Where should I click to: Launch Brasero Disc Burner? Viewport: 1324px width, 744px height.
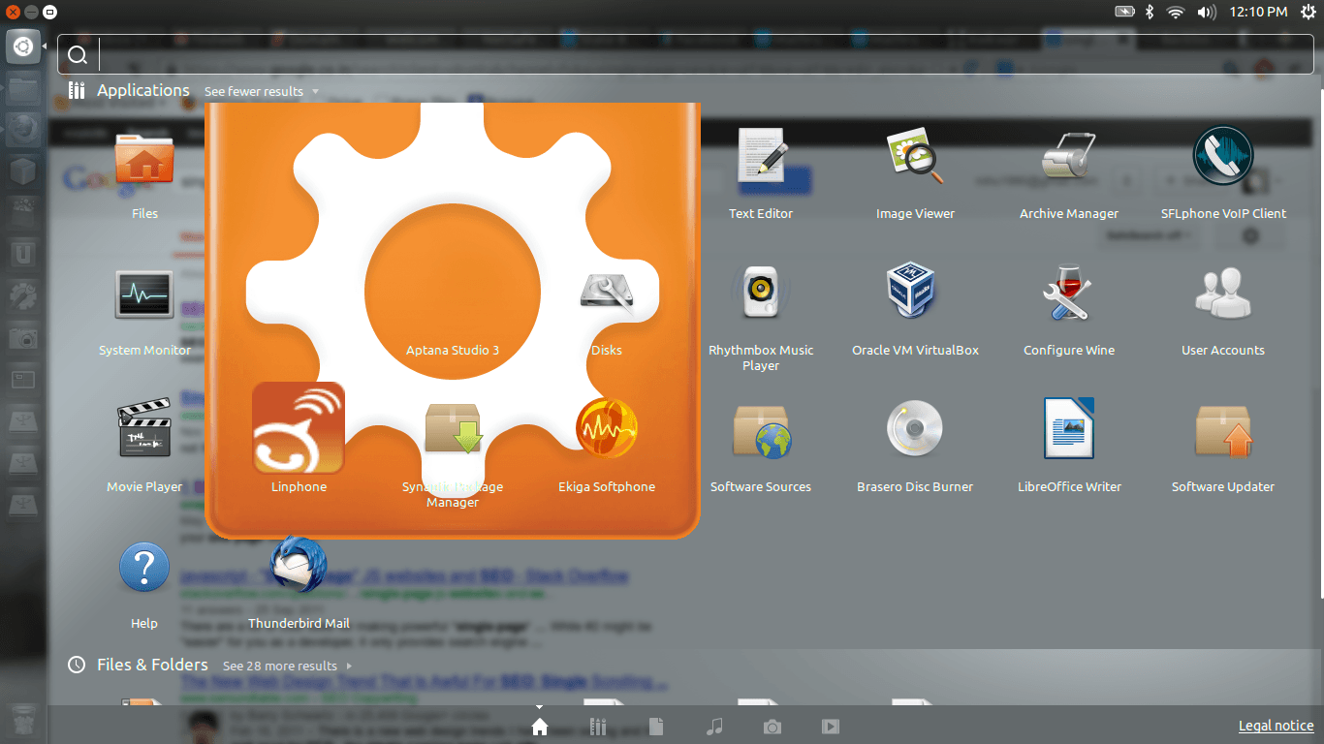[x=915, y=429]
